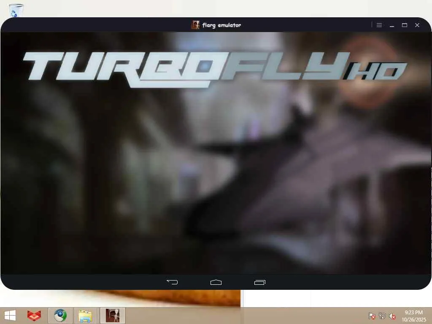The image size is (432, 324).
Task: Minimize the flarg emulator window
Action: click(392, 25)
